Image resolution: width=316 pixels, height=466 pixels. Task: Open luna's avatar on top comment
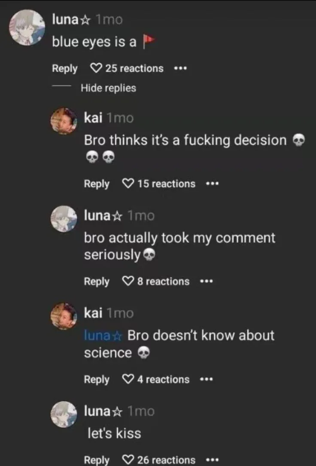click(27, 26)
